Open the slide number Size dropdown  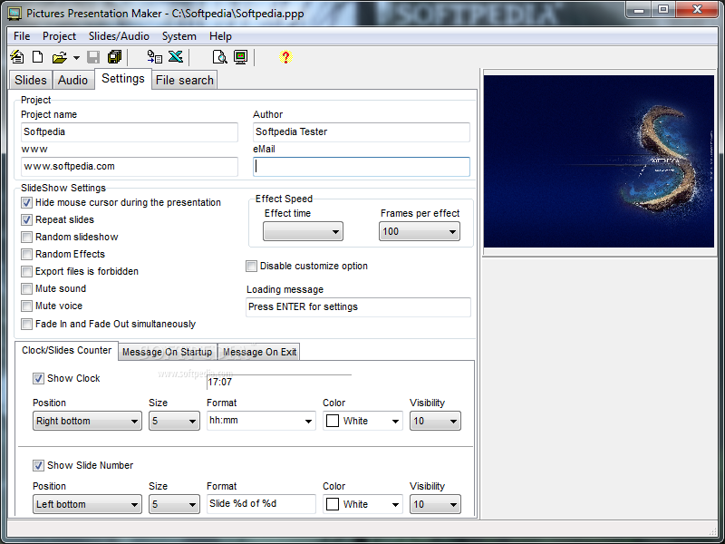(x=174, y=504)
